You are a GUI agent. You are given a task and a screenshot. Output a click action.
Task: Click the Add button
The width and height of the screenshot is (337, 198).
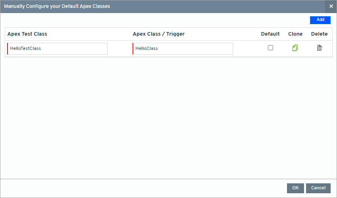point(320,20)
